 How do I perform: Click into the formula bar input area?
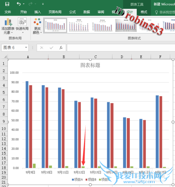(121, 48)
